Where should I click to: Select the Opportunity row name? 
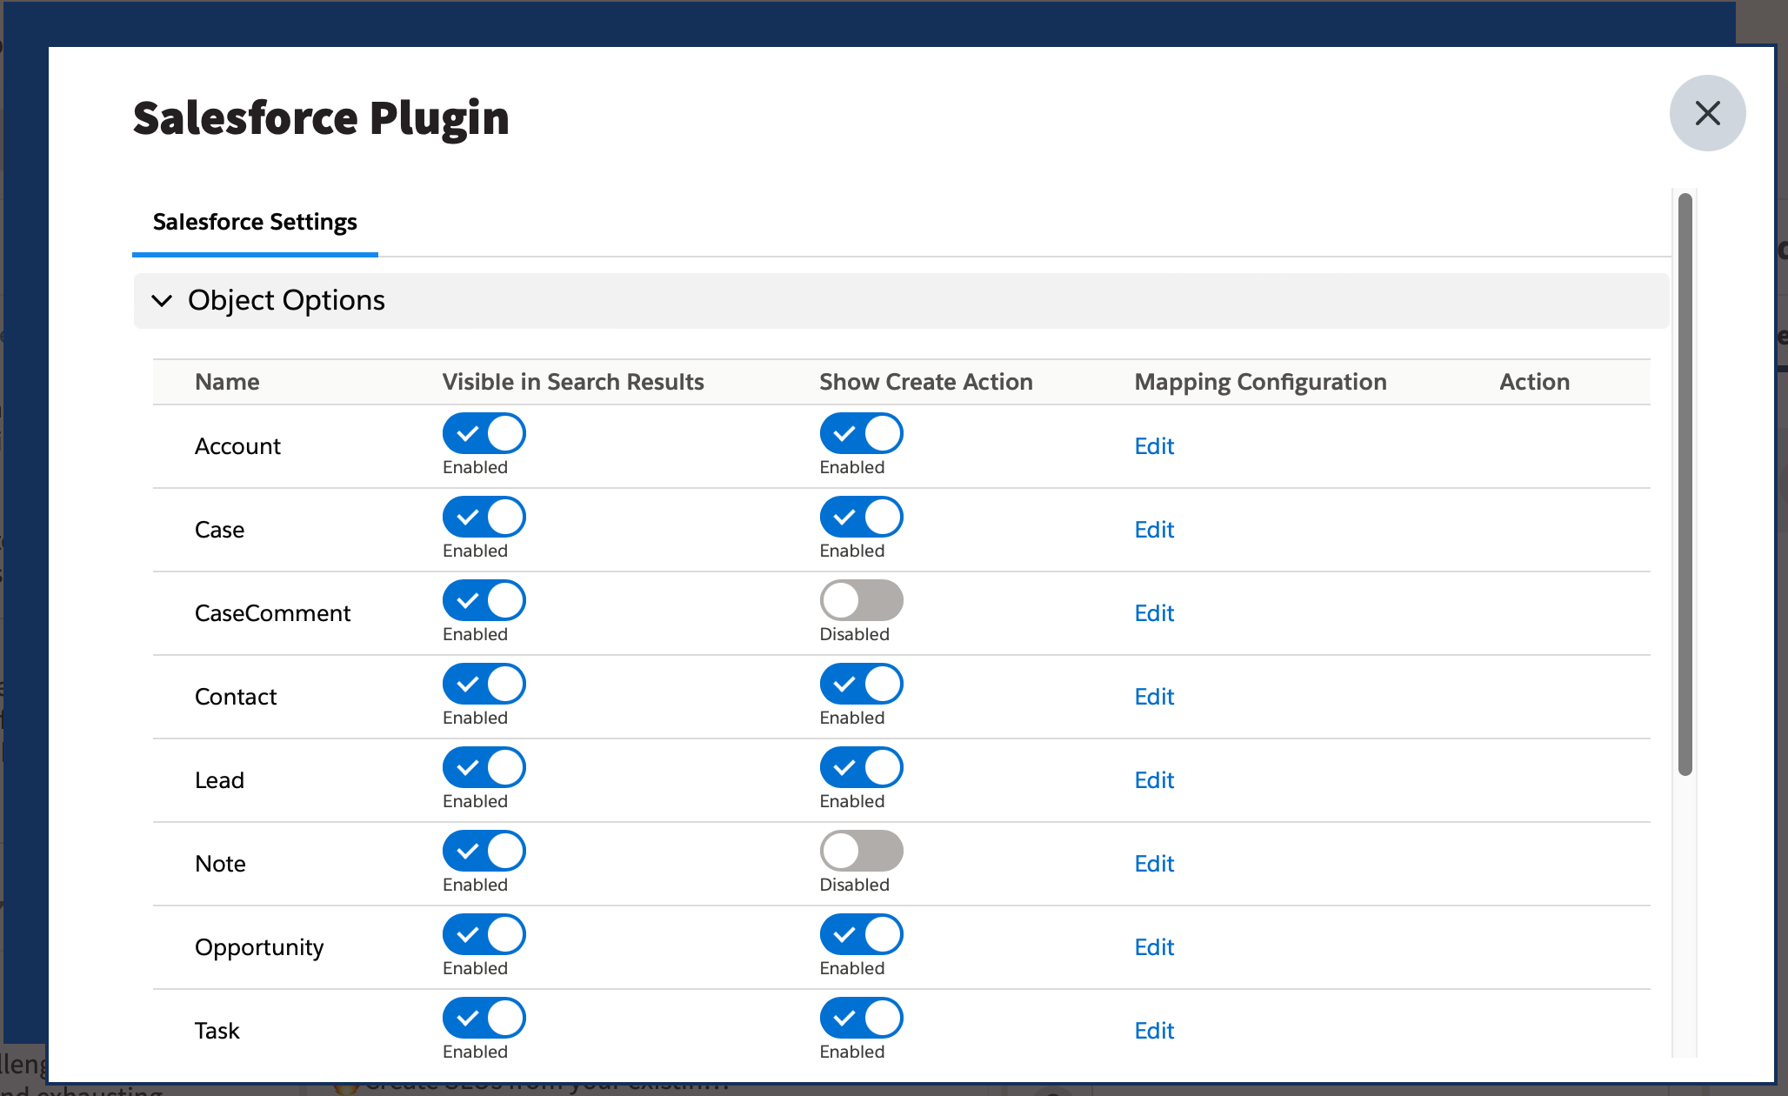259,947
